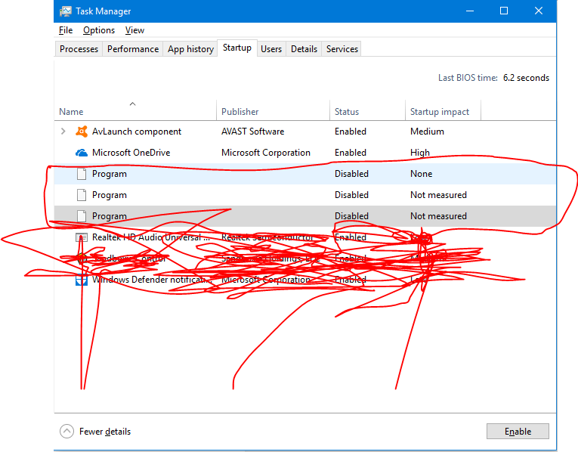Screen dimensions: 578x452
Task: Sort by the Startup impact column header
Action: pyautogui.click(x=443, y=112)
